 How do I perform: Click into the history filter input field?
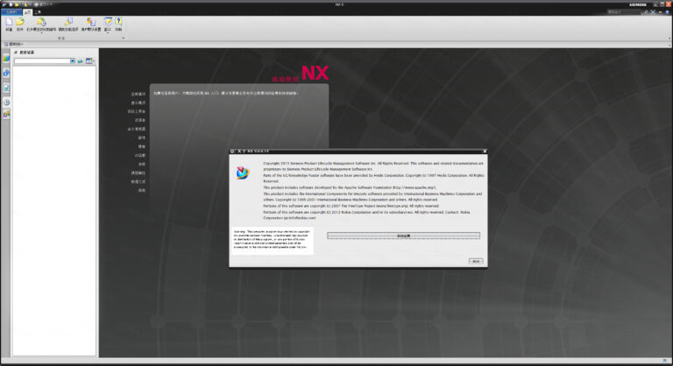pyautogui.click(x=42, y=60)
